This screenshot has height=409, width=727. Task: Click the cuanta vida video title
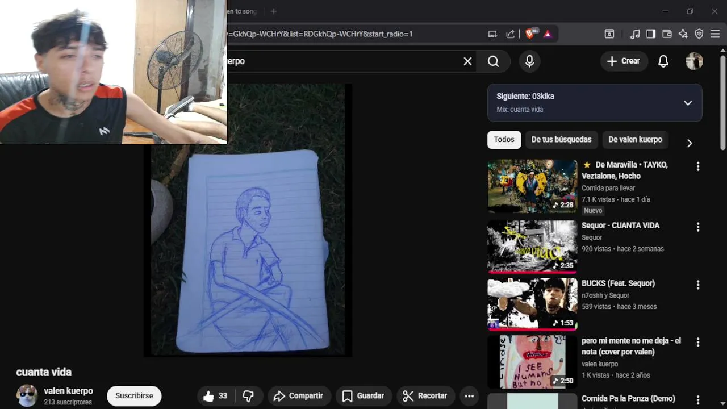pos(44,372)
